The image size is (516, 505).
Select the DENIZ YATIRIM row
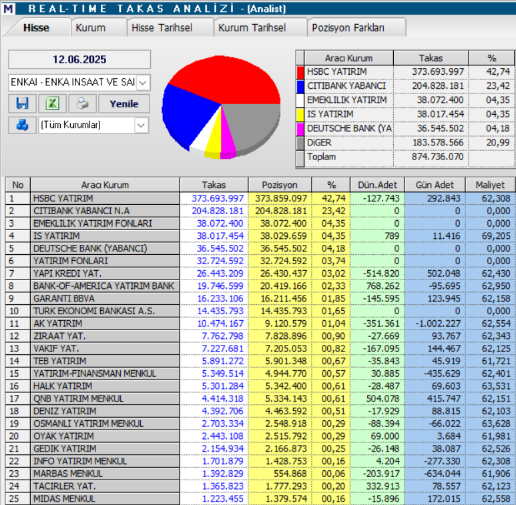[260, 411]
